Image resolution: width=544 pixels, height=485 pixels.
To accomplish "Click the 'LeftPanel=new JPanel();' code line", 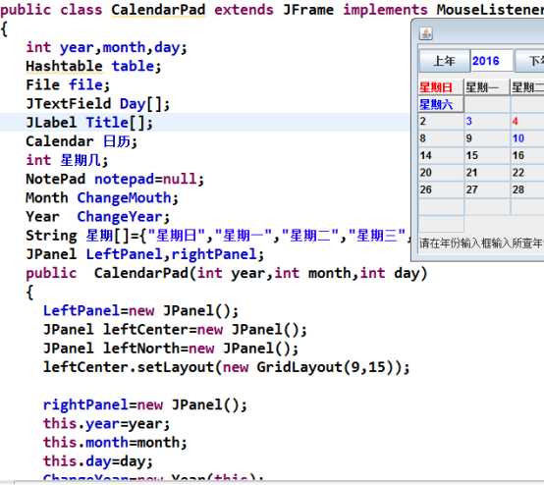I will point(140,311).
